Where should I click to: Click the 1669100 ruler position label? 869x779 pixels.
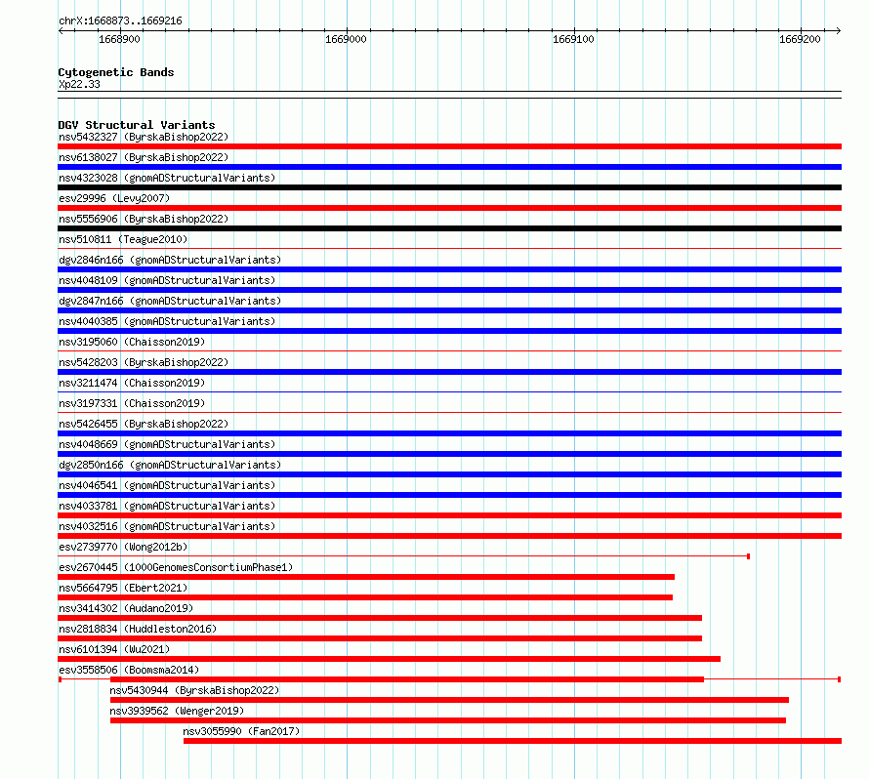(573, 39)
